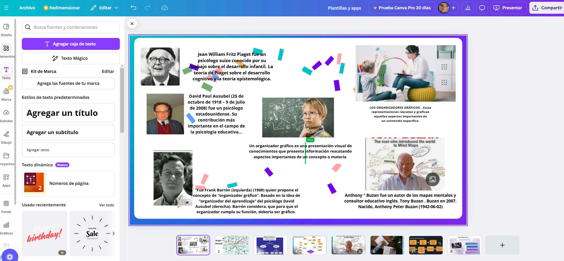The width and height of the screenshot is (564, 261).
Task: Add collaborator with the plus icon
Action: pos(453,8)
